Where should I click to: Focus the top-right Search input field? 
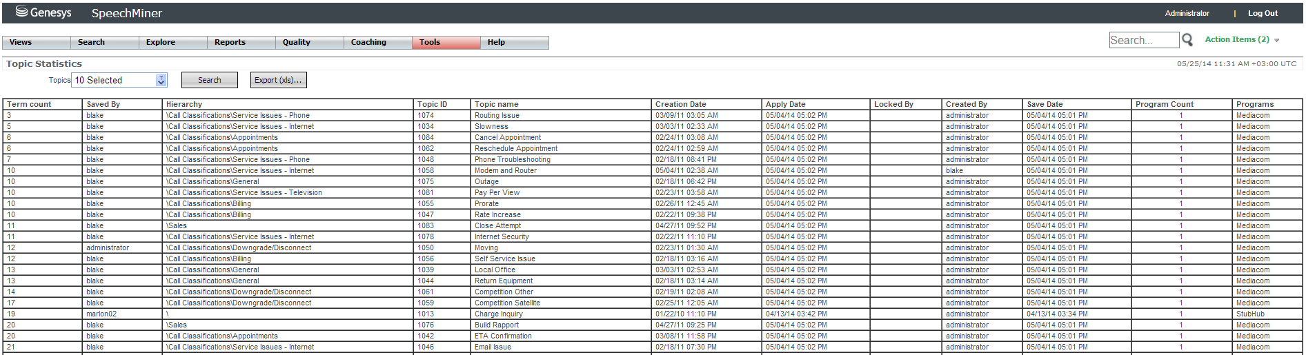click(1143, 41)
